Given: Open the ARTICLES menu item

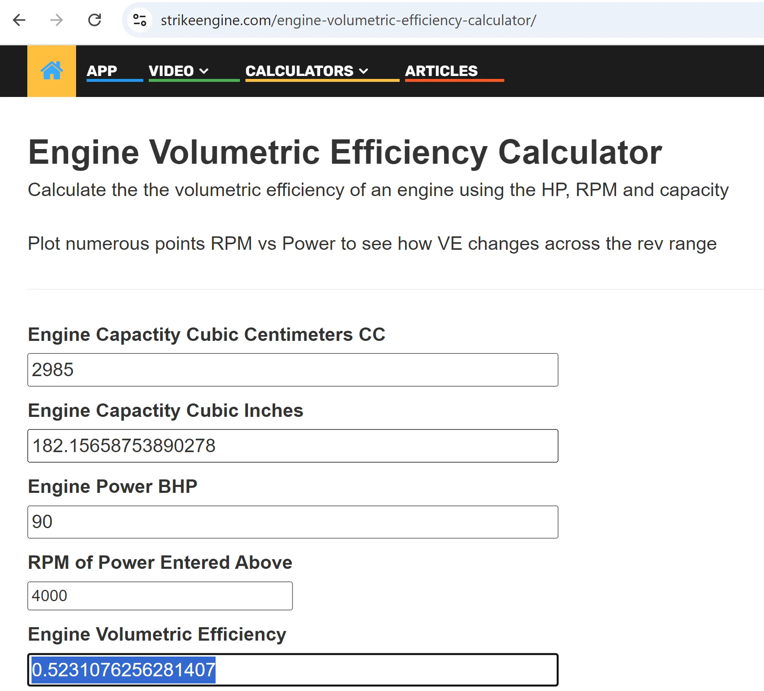Looking at the screenshot, I should (x=441, y=71).
